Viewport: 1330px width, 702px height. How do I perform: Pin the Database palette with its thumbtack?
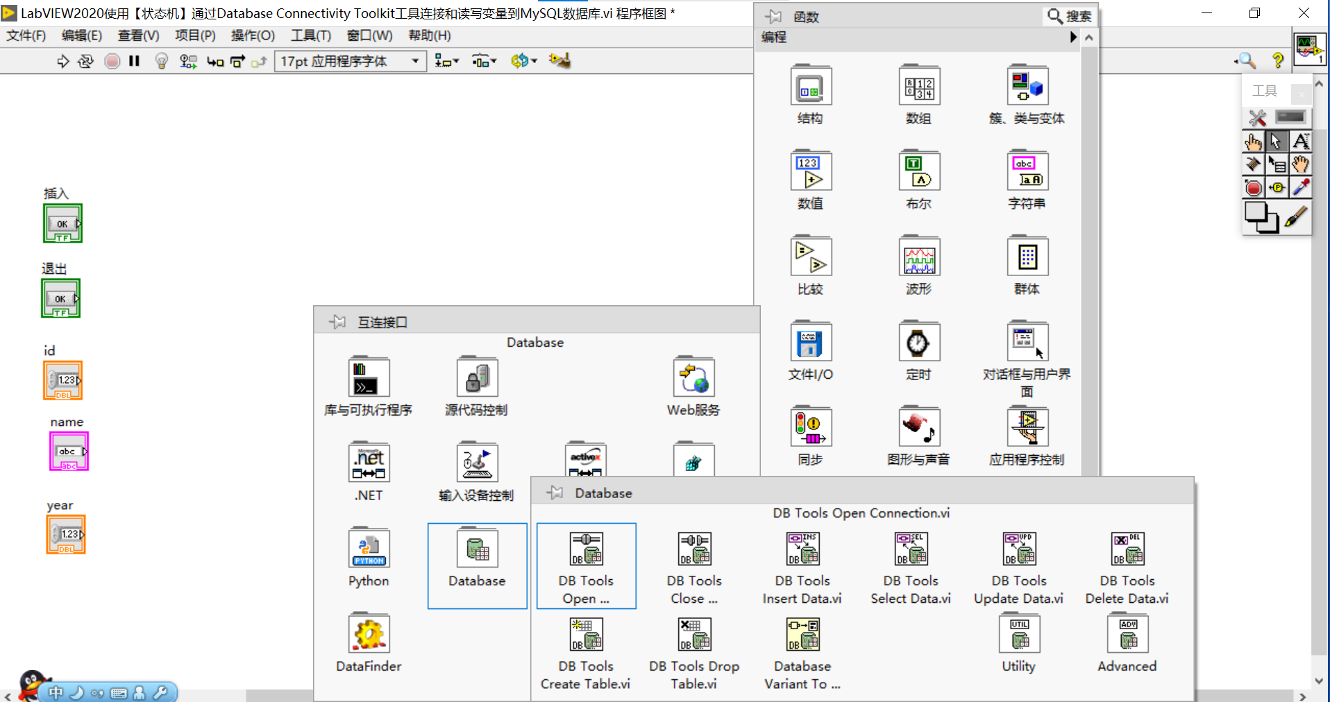555,493
